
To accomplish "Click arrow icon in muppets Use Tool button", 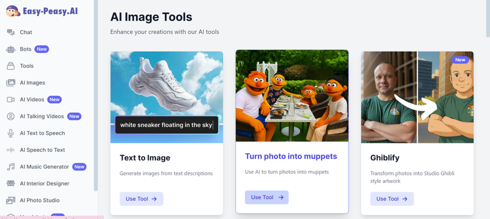I will (281, 197).
